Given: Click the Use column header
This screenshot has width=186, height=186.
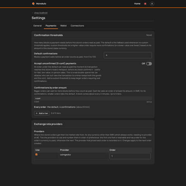Looking at the screenshot, I should click(x=38, y=150).
